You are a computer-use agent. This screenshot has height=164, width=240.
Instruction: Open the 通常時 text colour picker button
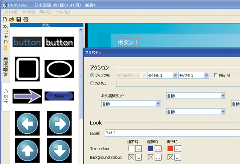138,148
